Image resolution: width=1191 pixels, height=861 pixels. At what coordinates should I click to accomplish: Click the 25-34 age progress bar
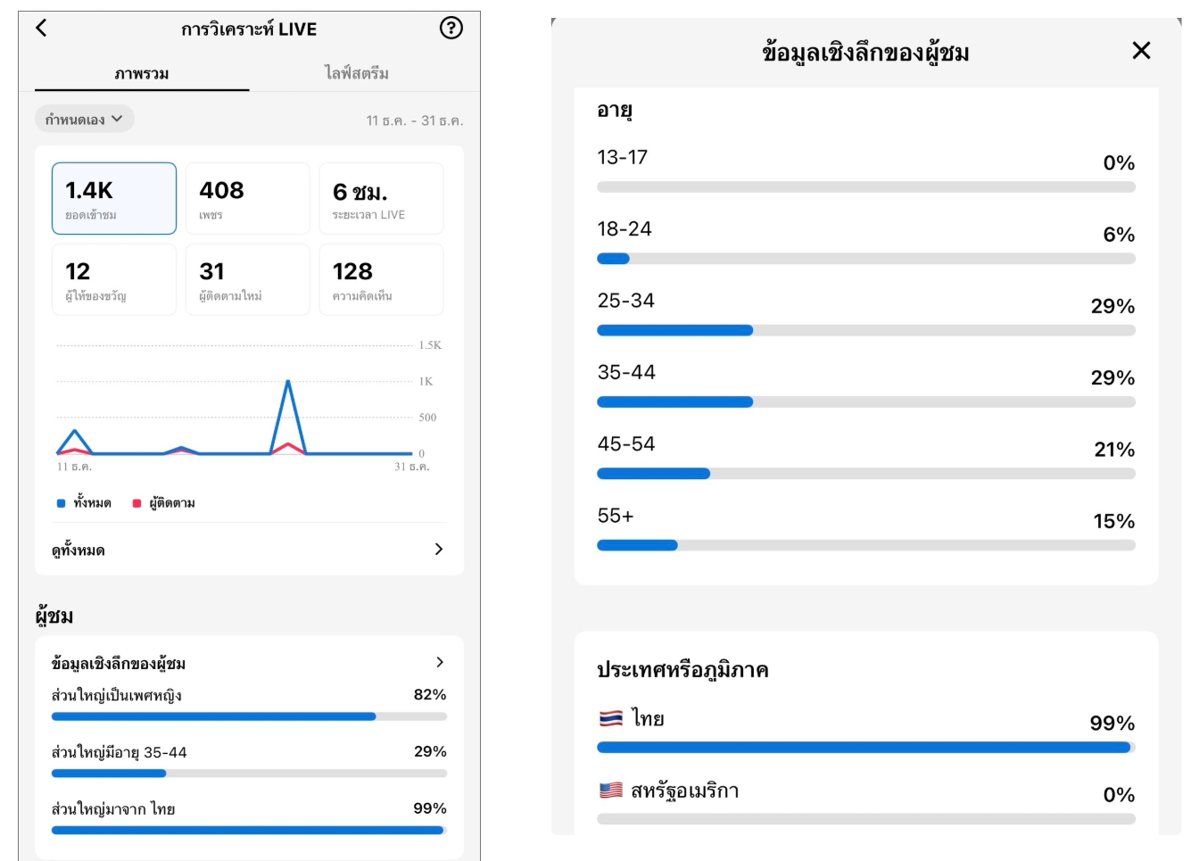point(865,330)
